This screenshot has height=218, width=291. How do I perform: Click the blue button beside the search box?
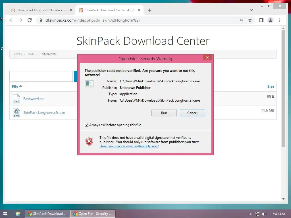tap(76, 76)
